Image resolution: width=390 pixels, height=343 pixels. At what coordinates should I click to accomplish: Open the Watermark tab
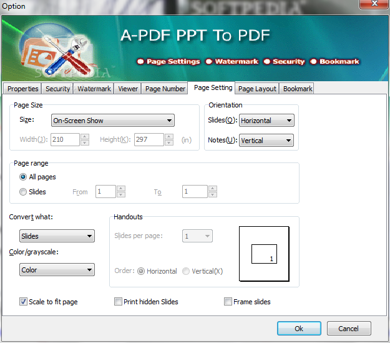tap(94, 89)
